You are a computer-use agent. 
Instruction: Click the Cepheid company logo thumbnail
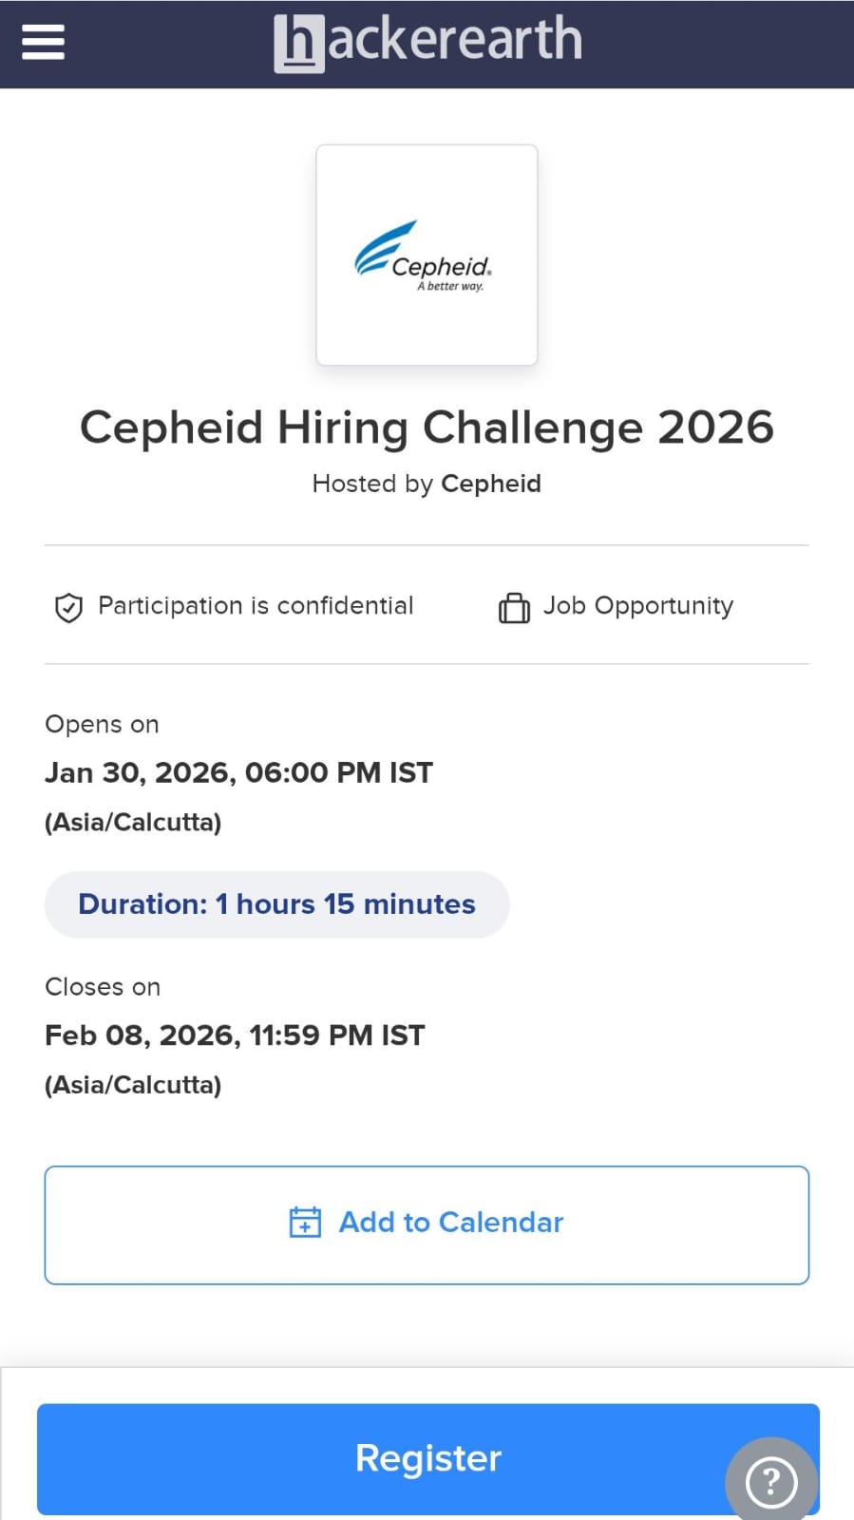click(x=427, y=255)
